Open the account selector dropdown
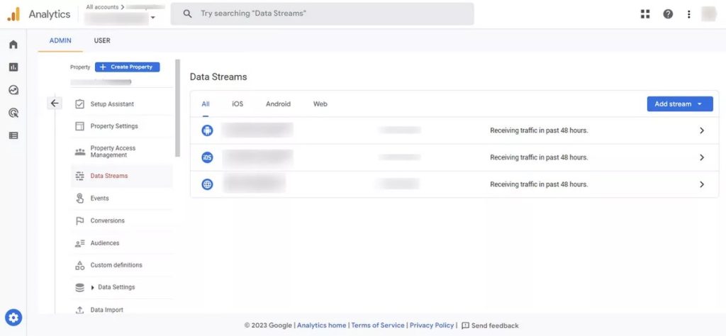This screenshot has width=726, height=336. [152, 18]
